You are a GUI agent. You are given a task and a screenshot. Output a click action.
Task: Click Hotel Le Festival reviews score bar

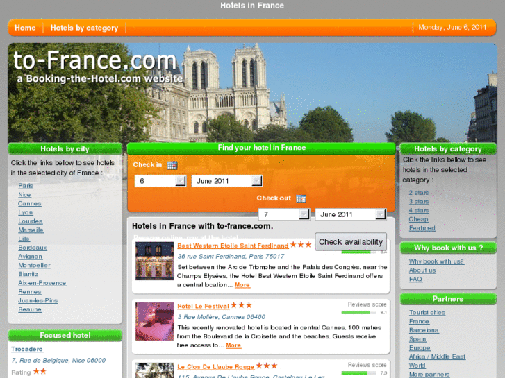click(x=359, y=312)
